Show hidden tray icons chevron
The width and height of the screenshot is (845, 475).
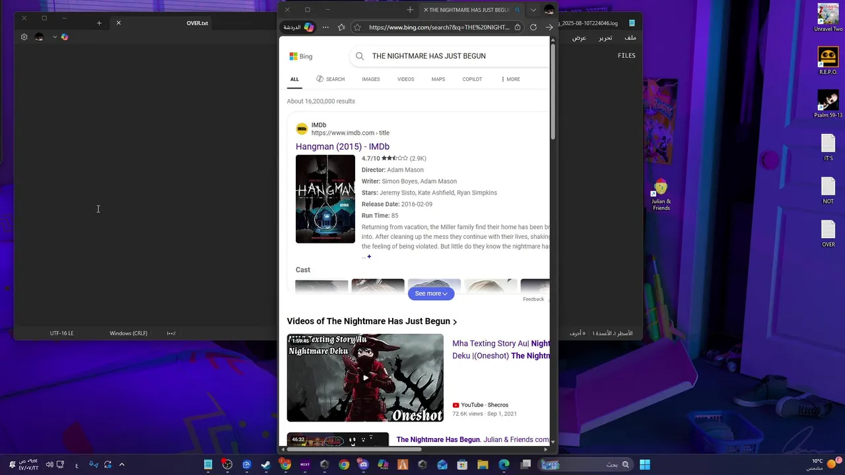121,464
